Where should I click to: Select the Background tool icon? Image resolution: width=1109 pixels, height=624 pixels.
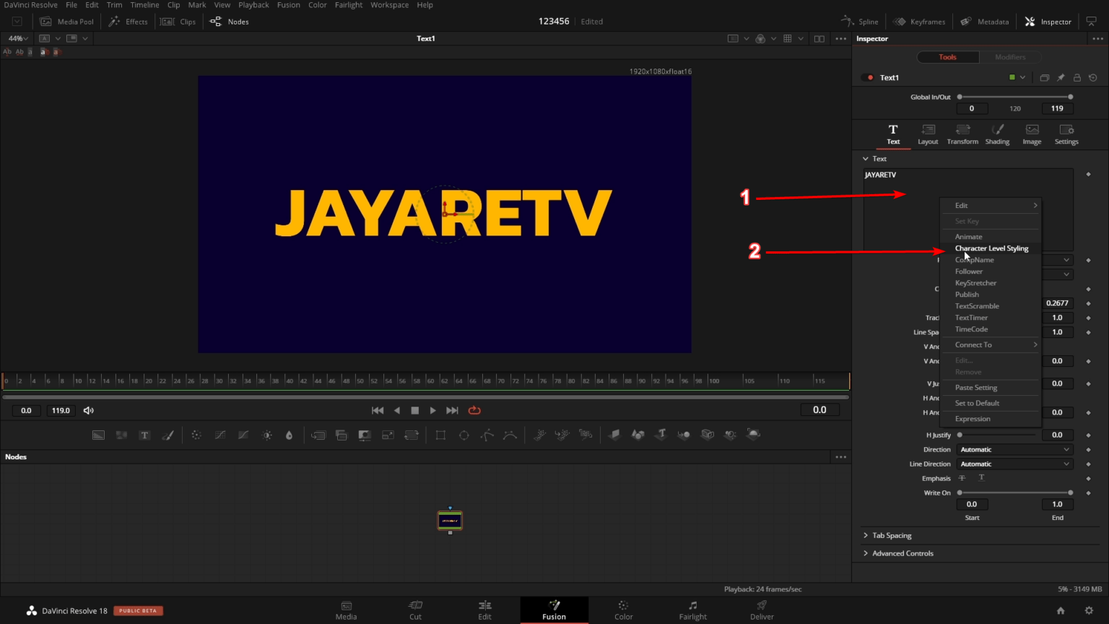pyautogui.click(x=99, y=434)
